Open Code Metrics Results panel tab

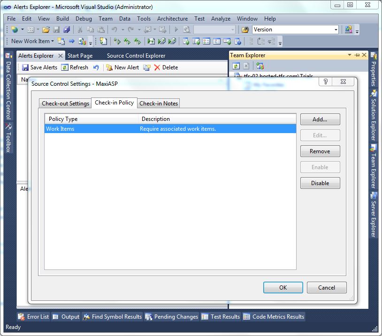click(274, 317)
